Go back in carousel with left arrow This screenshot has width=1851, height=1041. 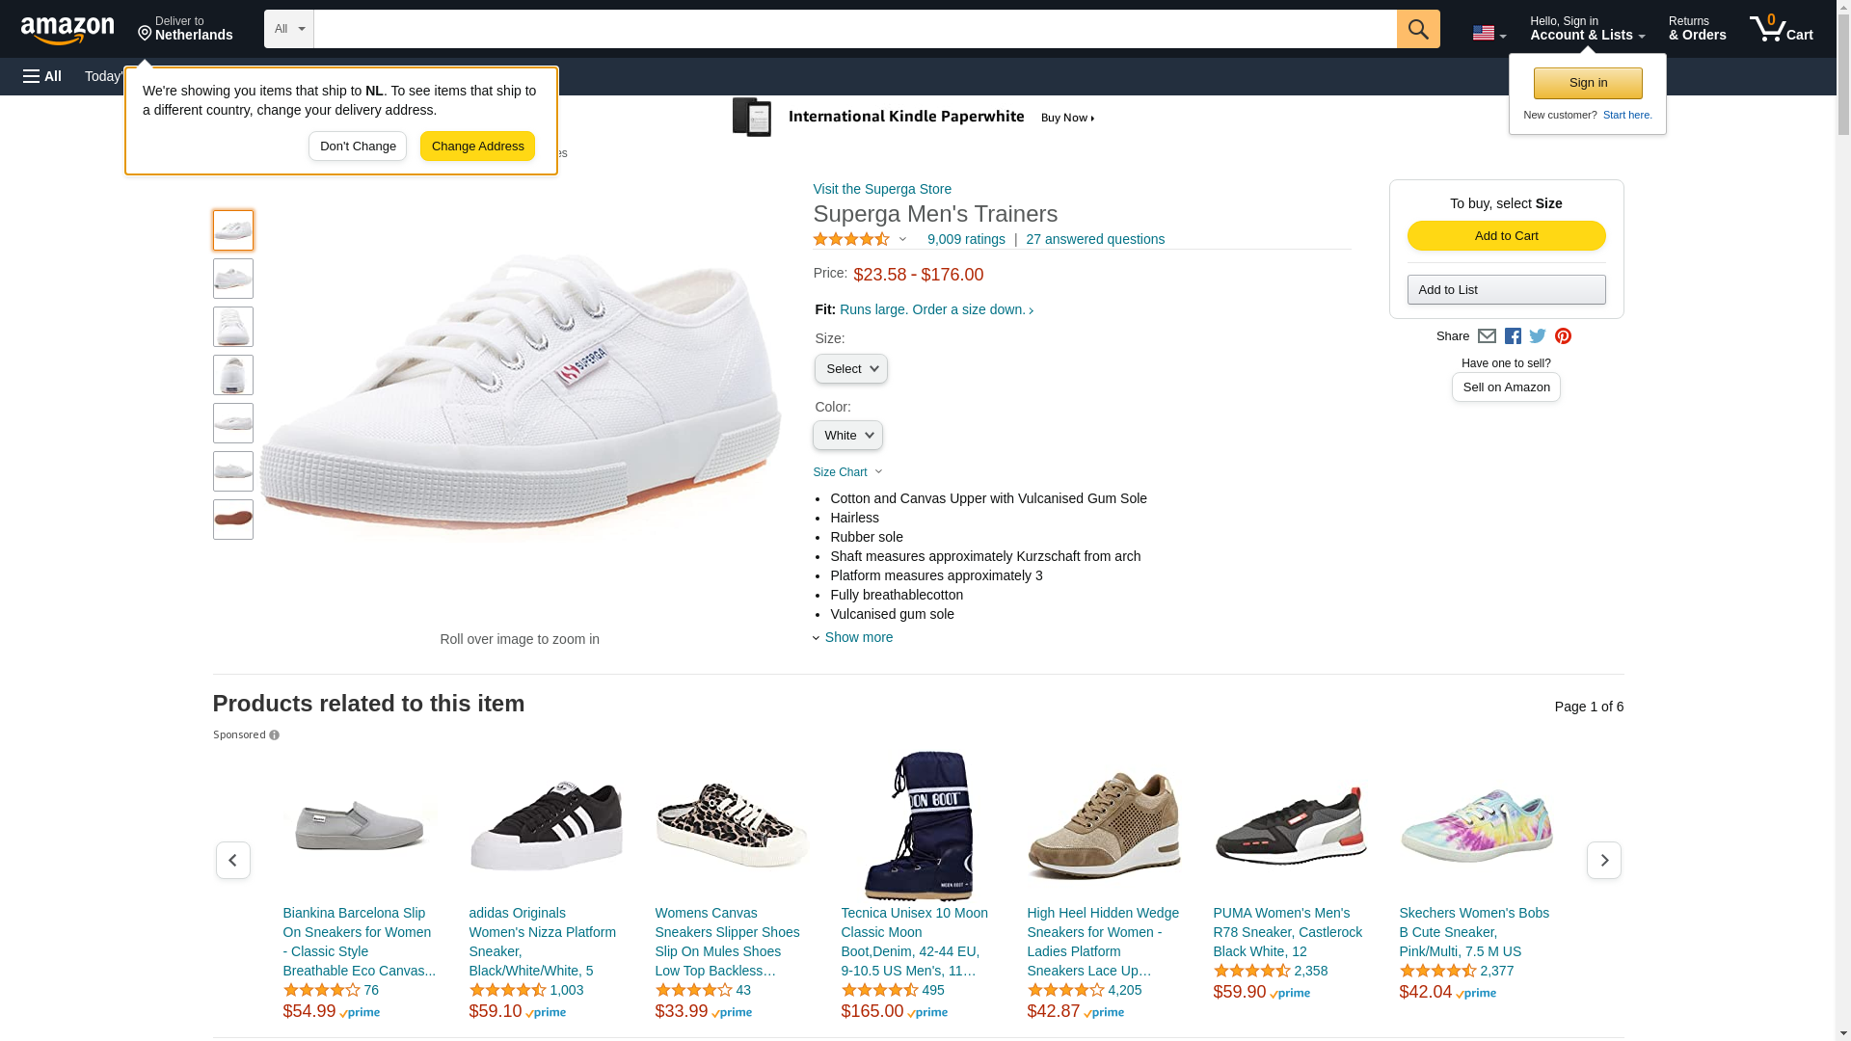pos(233,860)
